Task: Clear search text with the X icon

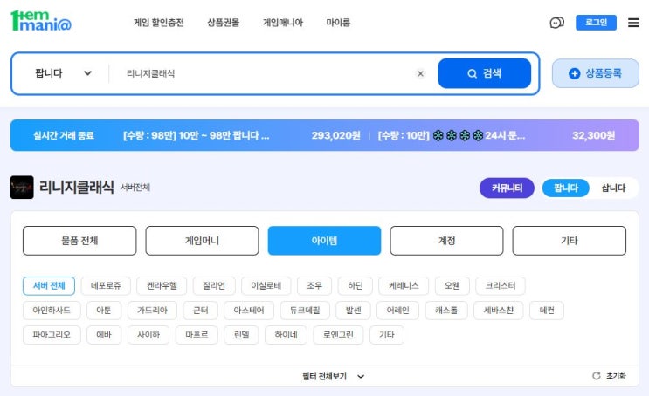Action: tap(420, 73)
